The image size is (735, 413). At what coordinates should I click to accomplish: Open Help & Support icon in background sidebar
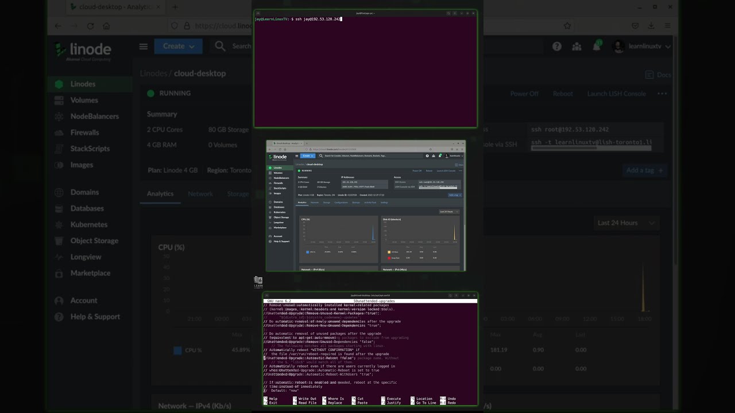pos(59,317)
